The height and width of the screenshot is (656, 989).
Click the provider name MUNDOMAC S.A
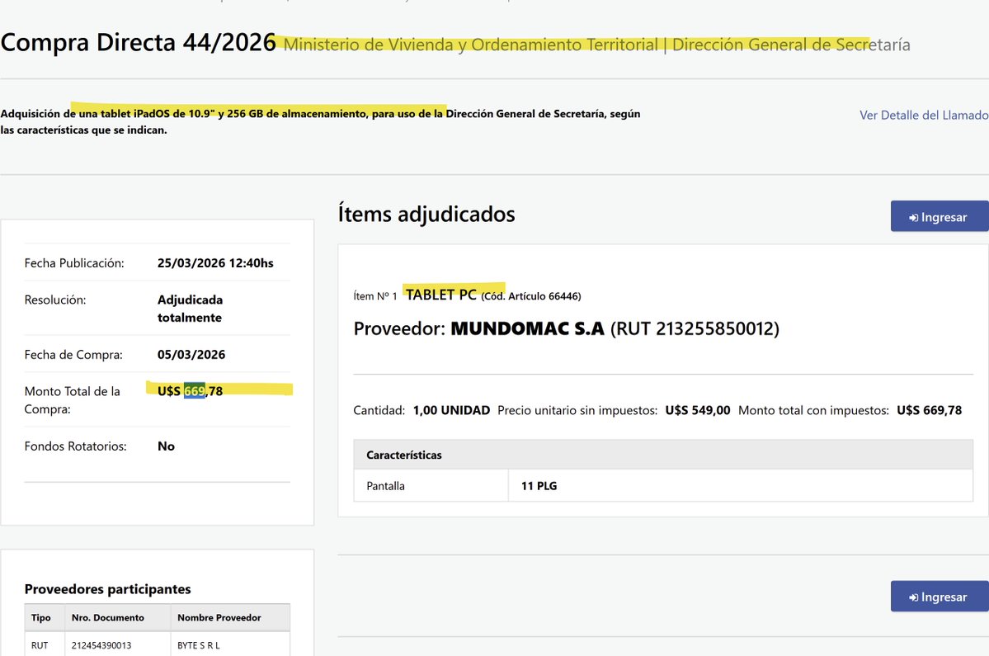click(527, 328)
